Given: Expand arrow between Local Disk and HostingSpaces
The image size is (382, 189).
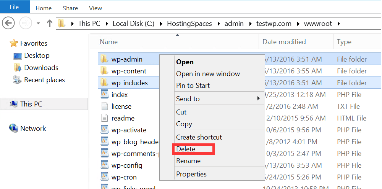Looking at the screenshot, I should point(161,24).
